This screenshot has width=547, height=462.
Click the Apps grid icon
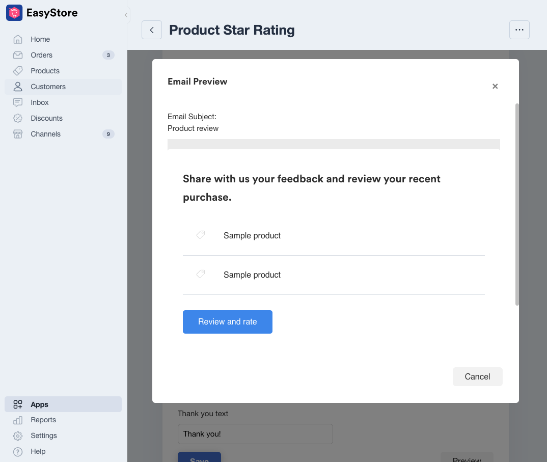point(18,404)
